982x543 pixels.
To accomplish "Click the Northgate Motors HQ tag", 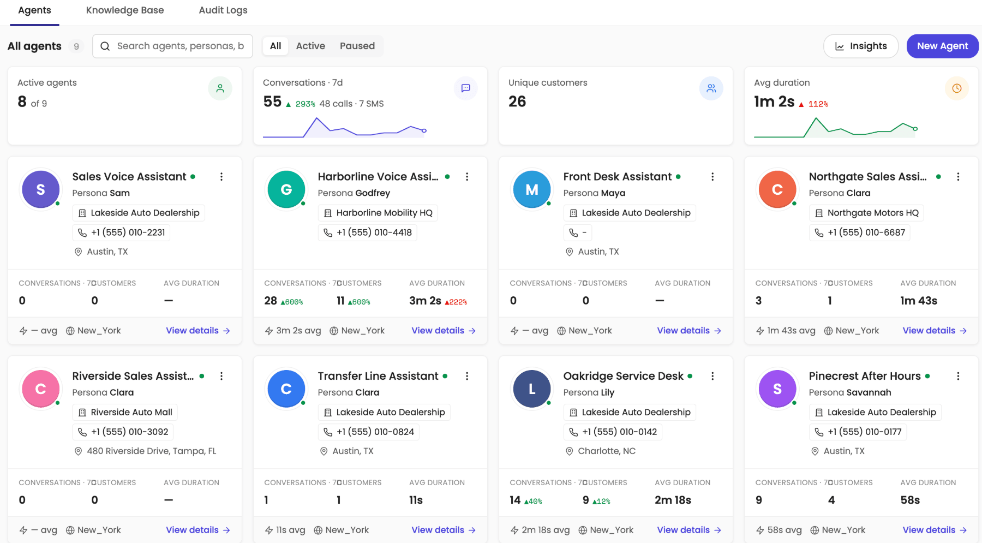I will click(x=866, y=213).
